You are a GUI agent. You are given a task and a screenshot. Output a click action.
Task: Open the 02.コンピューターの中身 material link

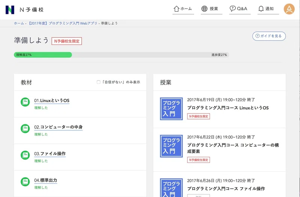[58, 127]
